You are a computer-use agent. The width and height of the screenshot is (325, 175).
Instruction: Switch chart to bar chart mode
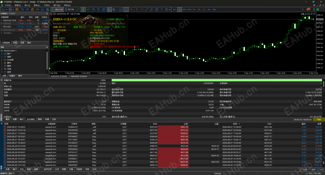click(78, 9)
